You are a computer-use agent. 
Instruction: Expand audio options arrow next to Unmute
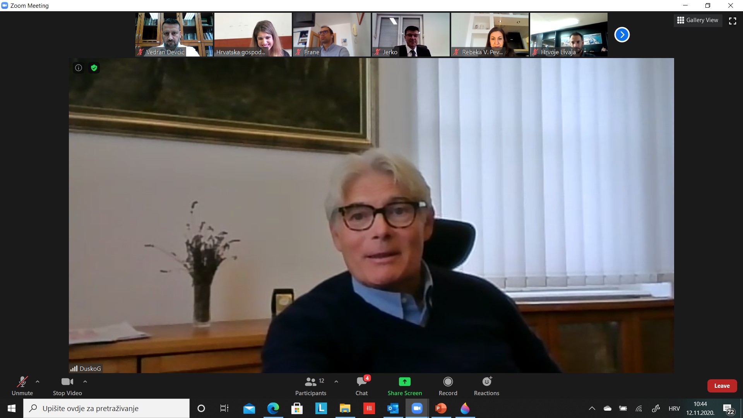38,382
